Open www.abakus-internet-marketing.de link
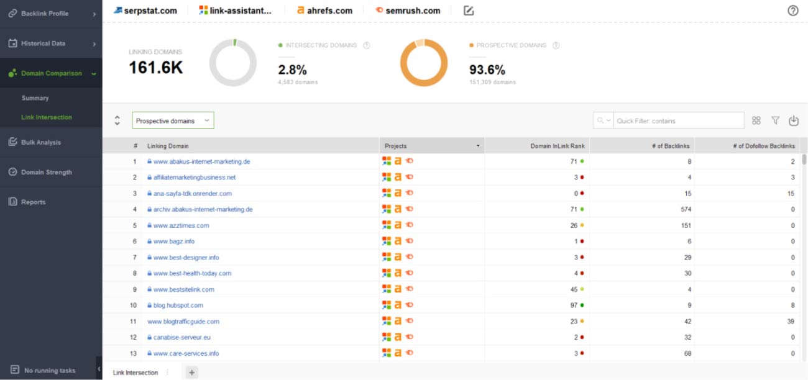 tap(201, 161)
